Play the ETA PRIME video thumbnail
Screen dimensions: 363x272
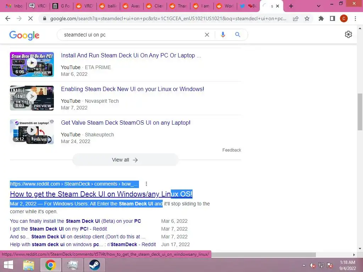pyautogui.click(x=32, y=64)
